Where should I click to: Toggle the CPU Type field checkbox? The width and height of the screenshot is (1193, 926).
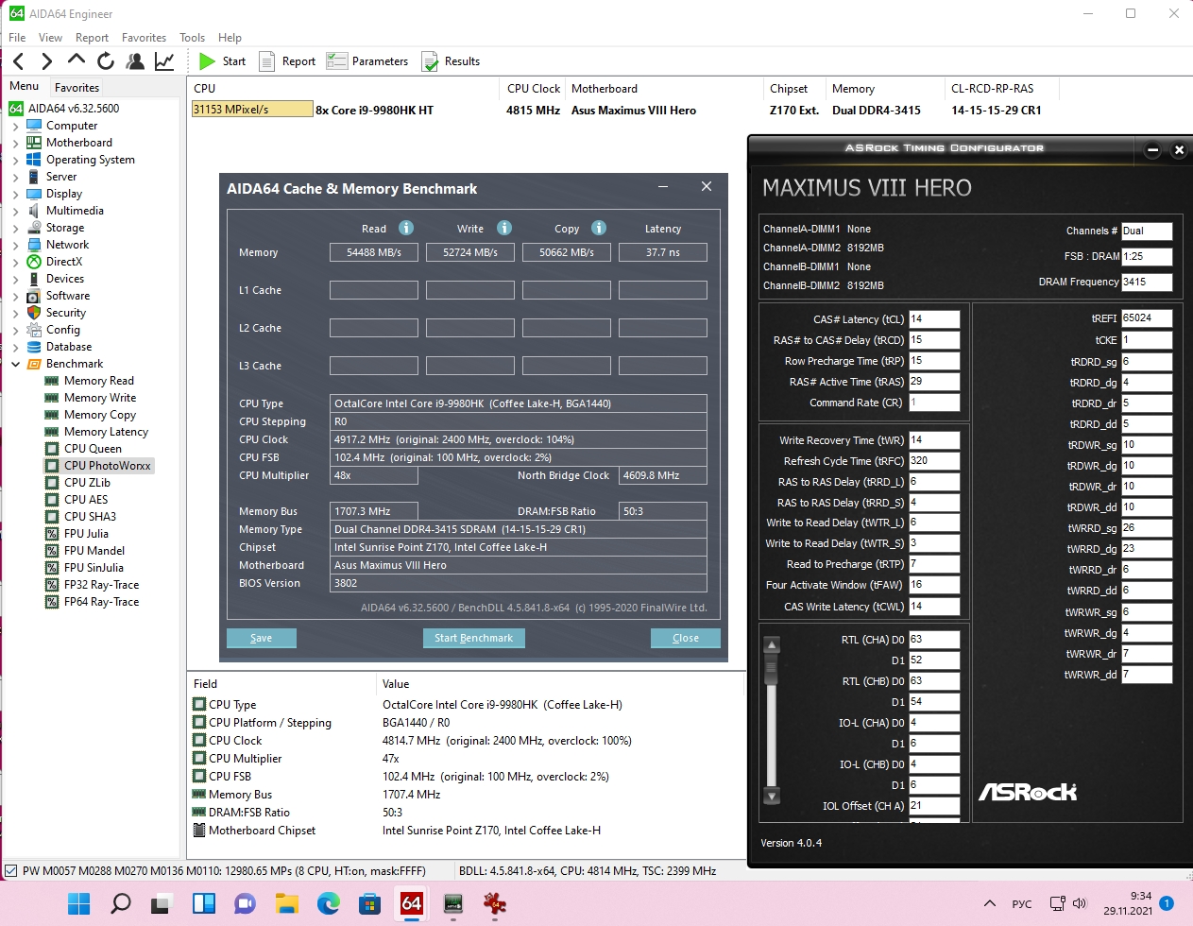[x=199, y=704]
